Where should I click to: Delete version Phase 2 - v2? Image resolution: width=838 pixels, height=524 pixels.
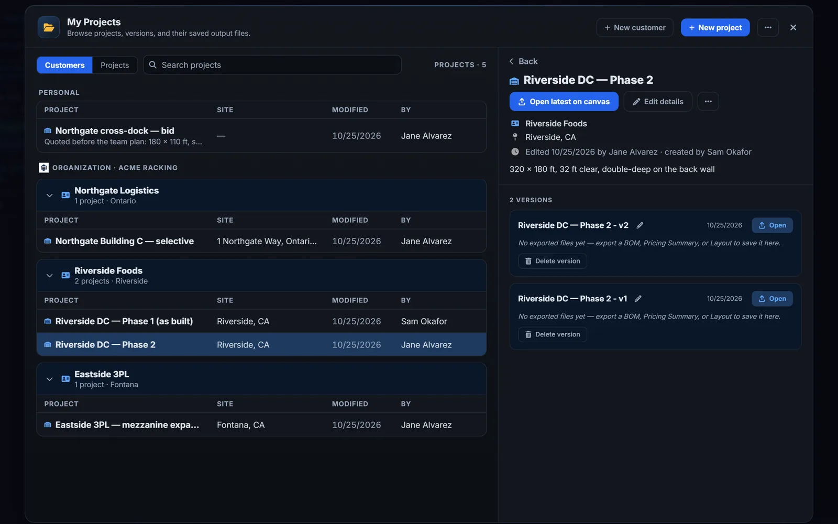click(x=553, y=261)
